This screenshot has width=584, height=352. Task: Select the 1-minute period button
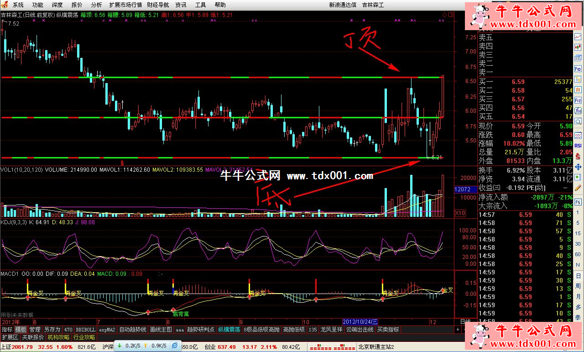[x=578, y=212]
